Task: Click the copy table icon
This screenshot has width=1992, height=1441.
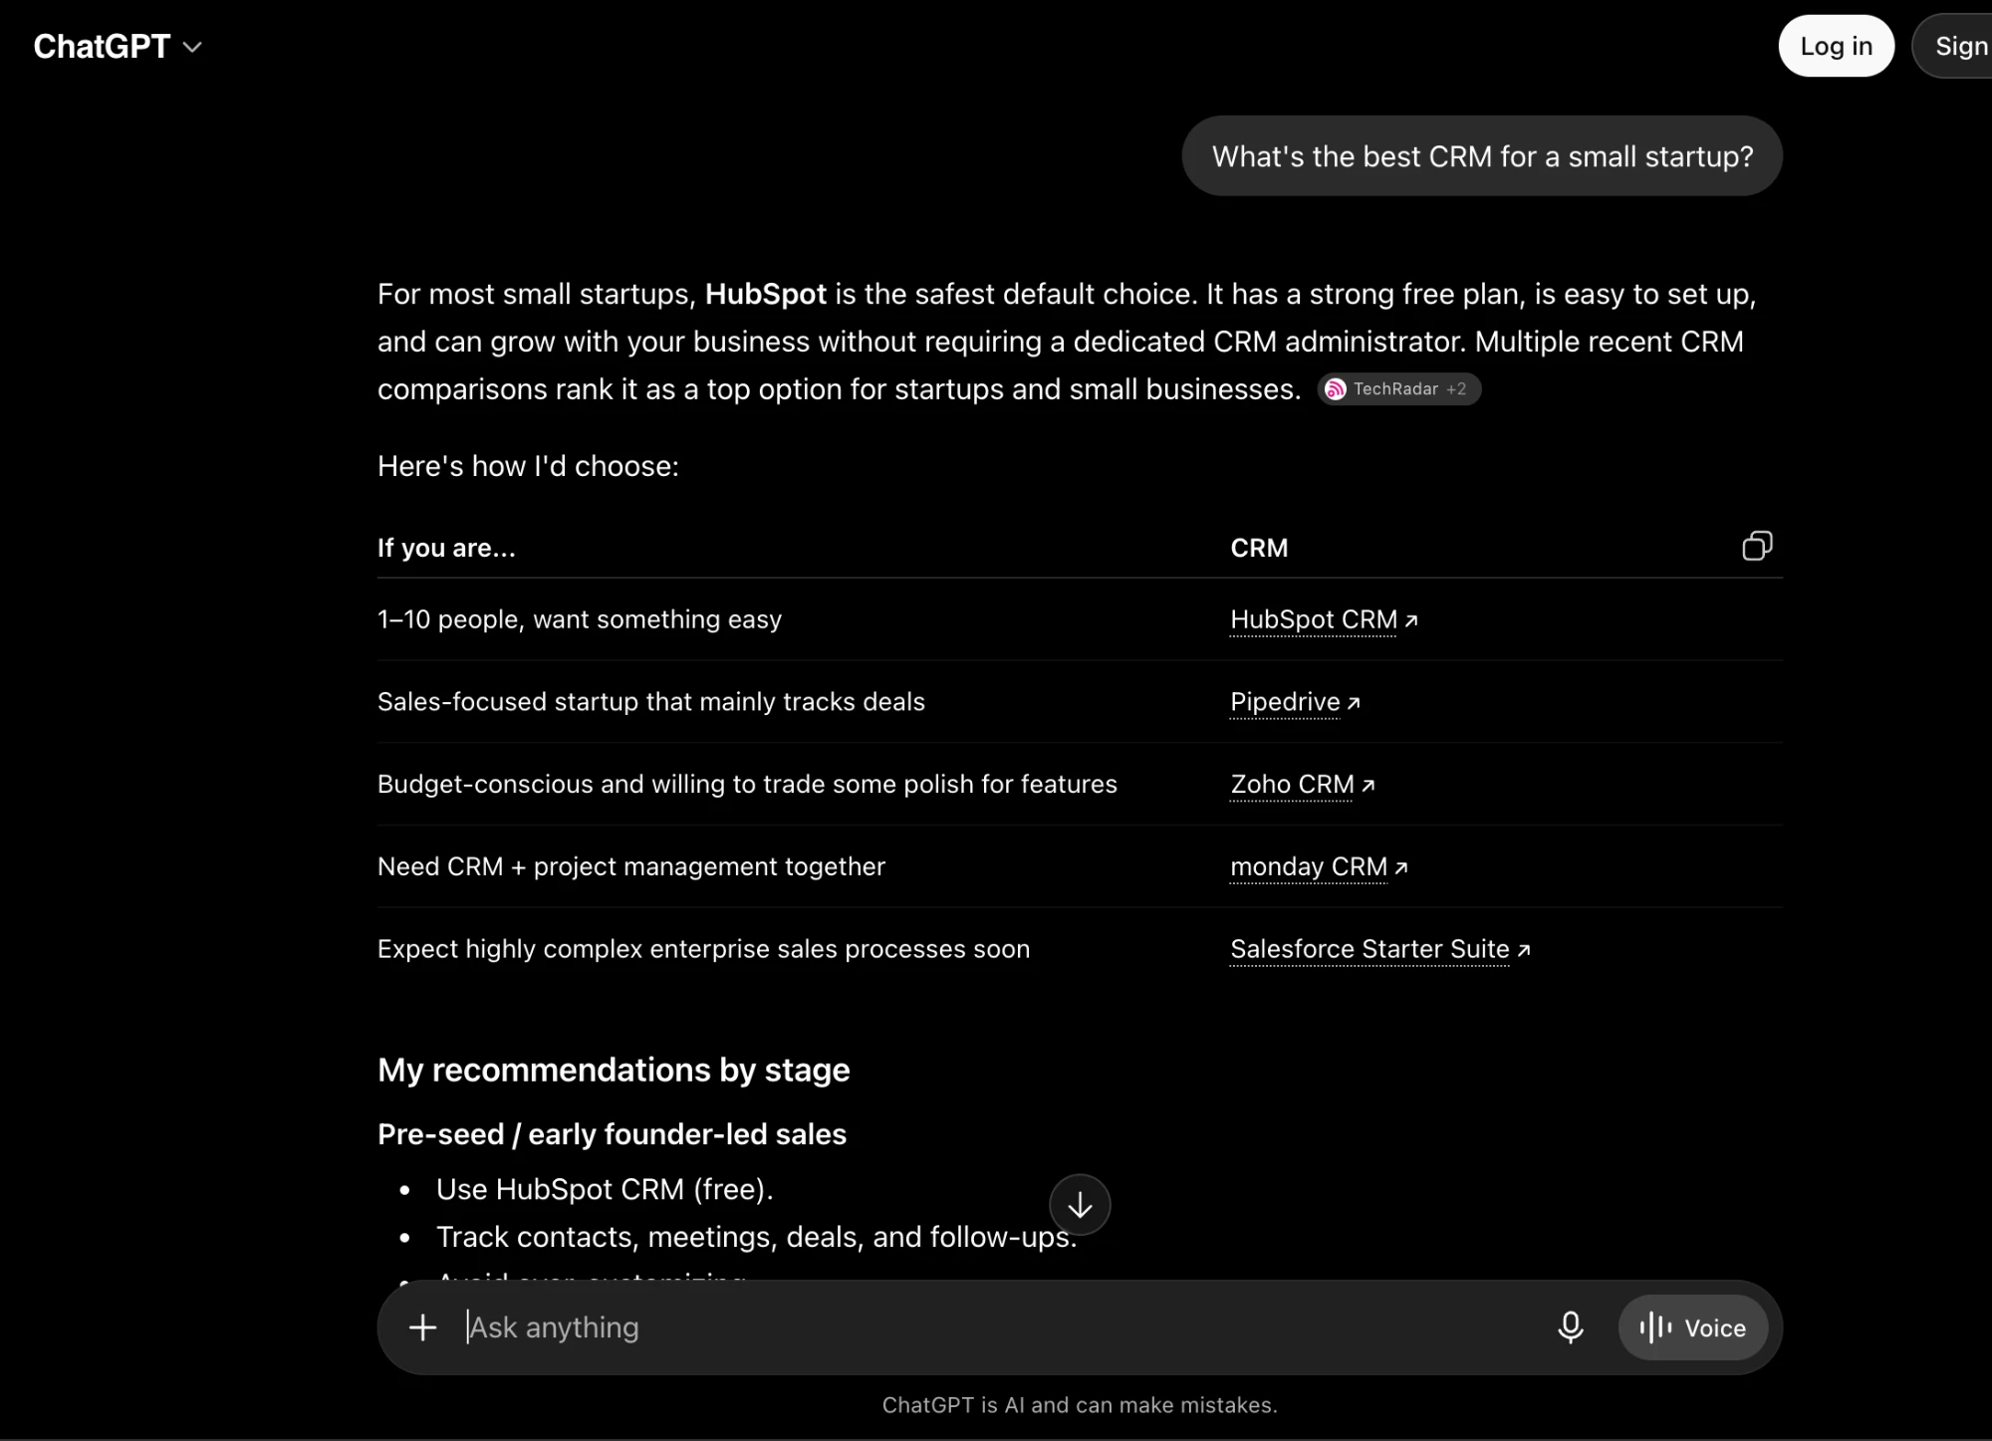Action: 1757,546
